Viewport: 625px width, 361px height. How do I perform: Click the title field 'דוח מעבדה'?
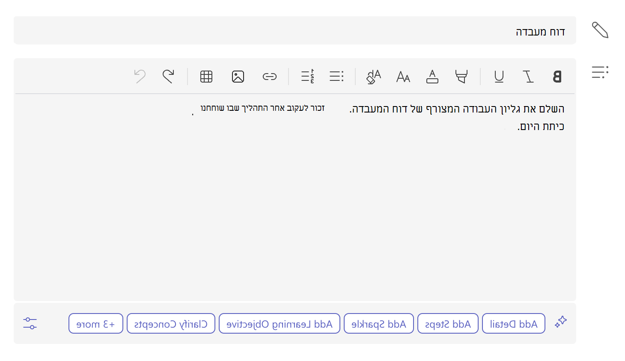[x=295, y=30]
